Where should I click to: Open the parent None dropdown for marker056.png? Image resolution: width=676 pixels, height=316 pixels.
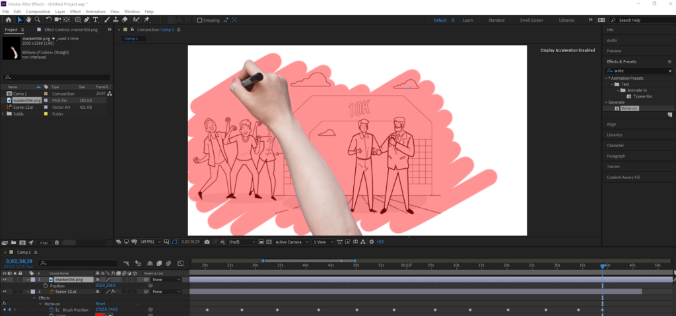pos(166,279)
